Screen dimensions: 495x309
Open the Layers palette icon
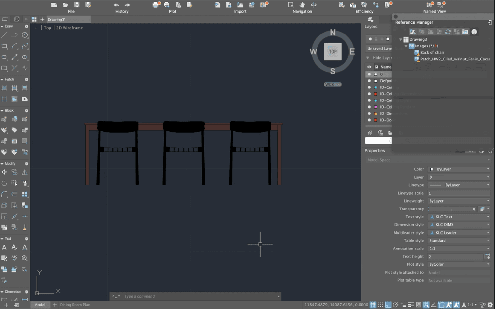370,20
